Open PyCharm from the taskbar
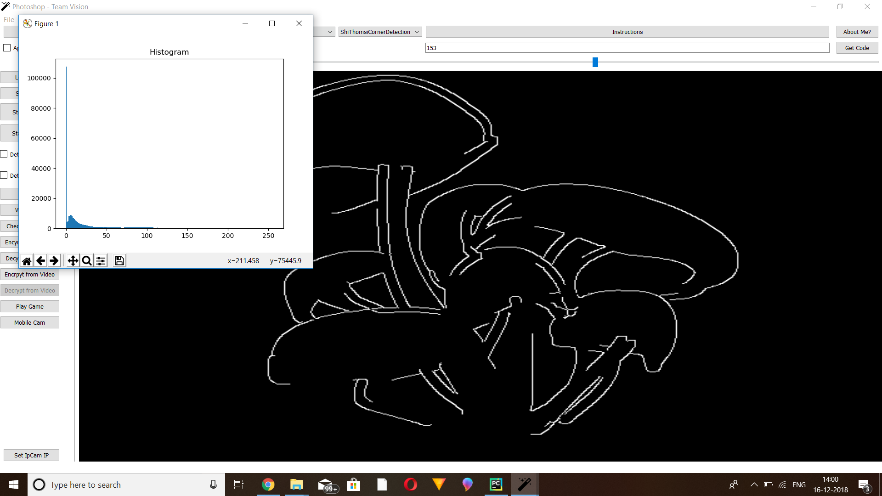Viewport: 882px width, 496px height. (496, 485)
